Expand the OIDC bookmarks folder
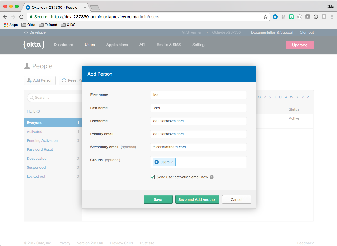Viewport: 337px width, 246px height. pos(68,25)
